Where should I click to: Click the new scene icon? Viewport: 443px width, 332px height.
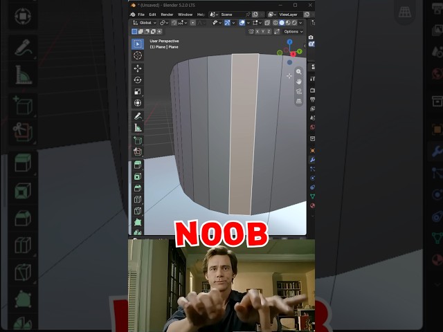point(255,15)
